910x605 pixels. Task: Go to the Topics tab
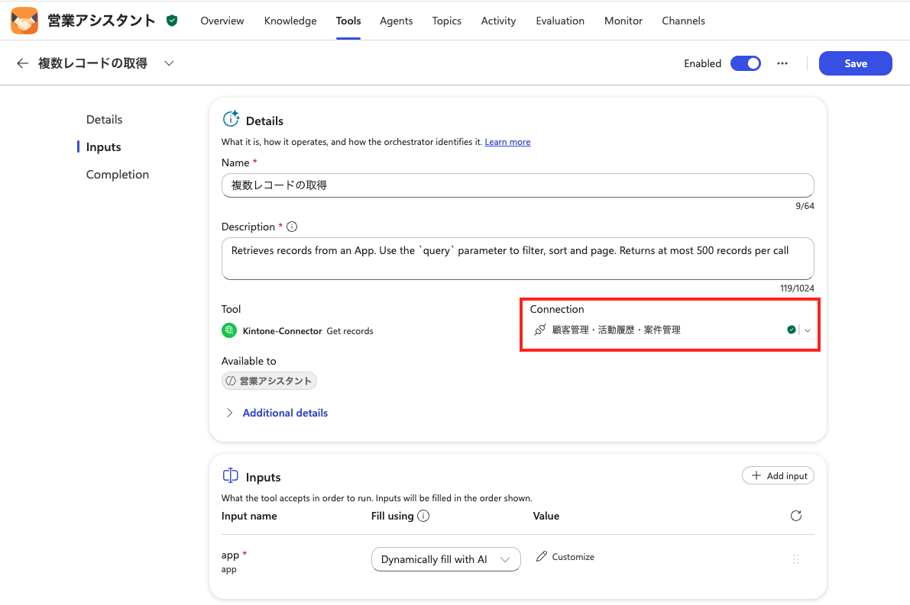pos(447,21)
